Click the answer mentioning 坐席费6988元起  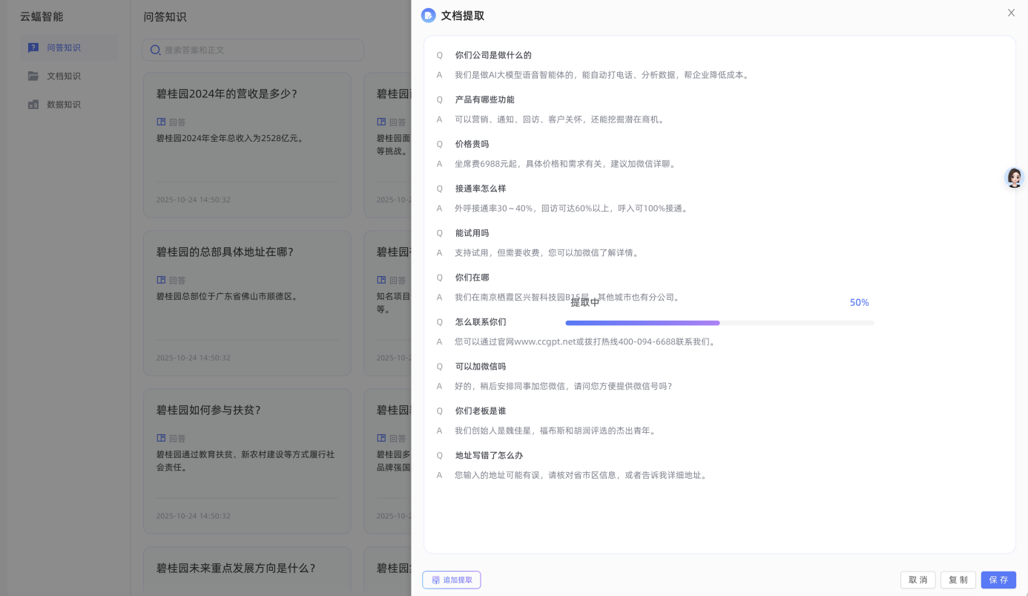point(566,164)
